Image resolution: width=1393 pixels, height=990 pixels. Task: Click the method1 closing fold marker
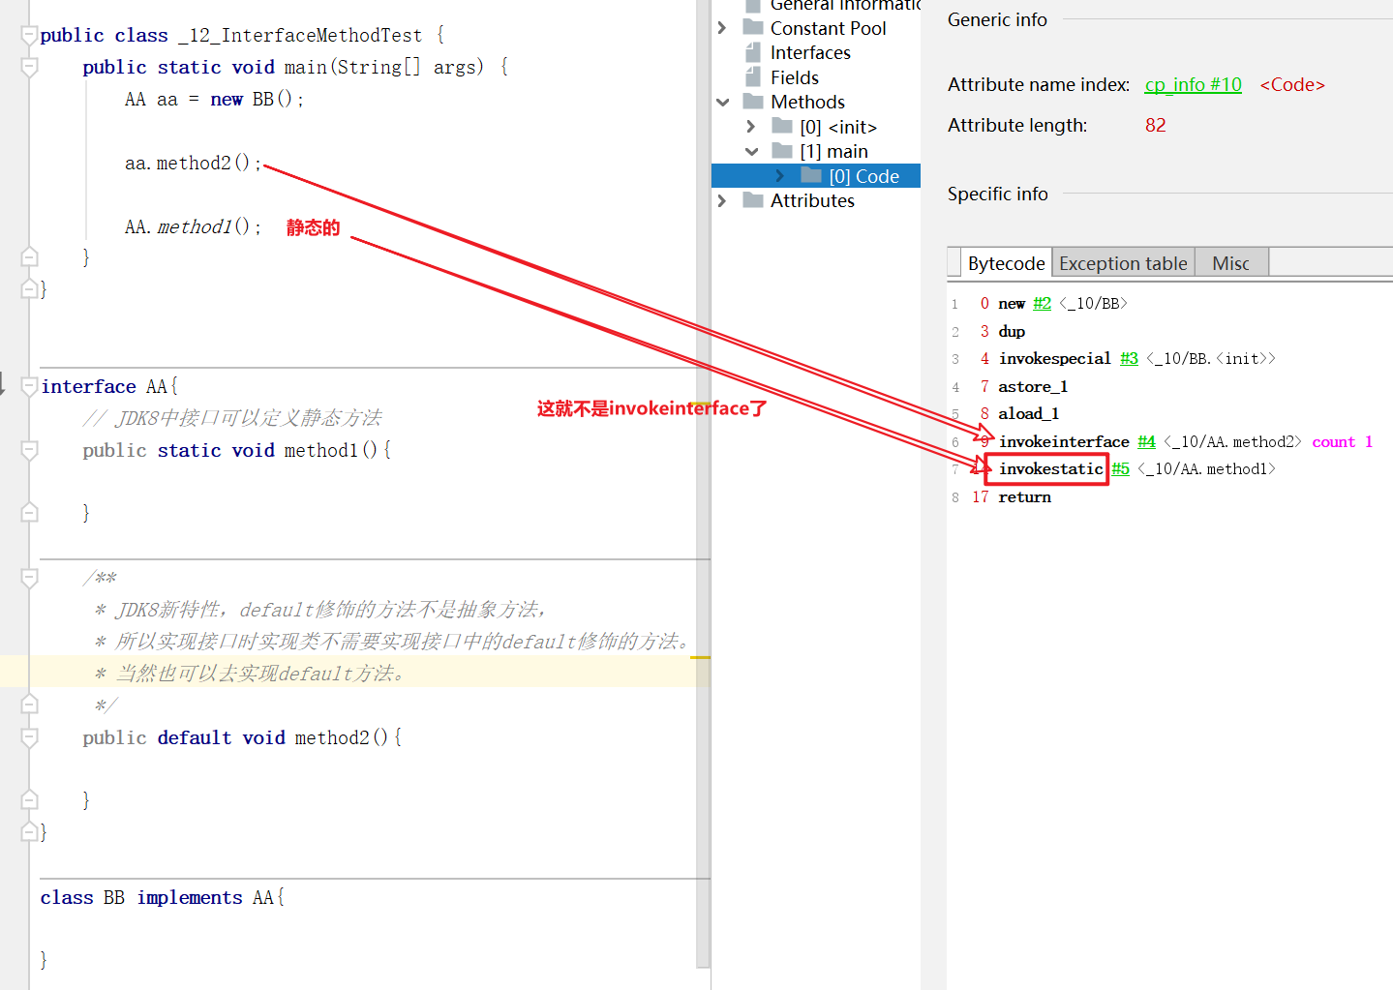coord(29,513)
